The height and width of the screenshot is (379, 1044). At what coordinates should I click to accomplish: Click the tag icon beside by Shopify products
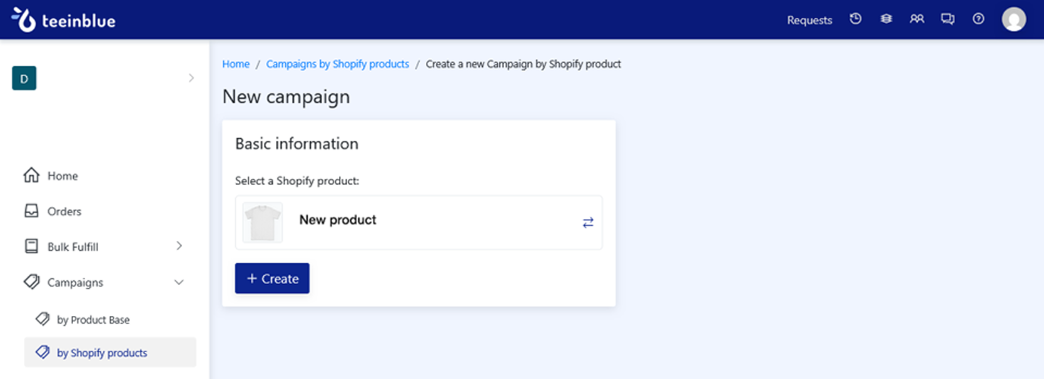(43, 352)
